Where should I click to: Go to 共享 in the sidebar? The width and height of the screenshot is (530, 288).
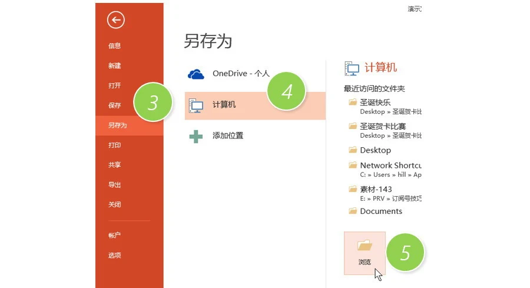tap(114, 165)
